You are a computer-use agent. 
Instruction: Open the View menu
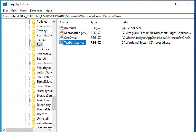coord(23,11)
